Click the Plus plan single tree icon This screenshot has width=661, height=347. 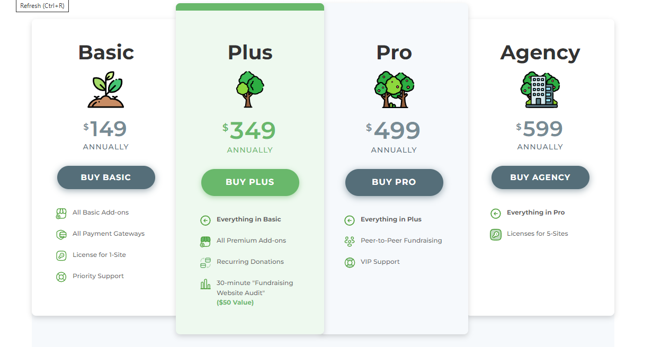coord(250,90)
